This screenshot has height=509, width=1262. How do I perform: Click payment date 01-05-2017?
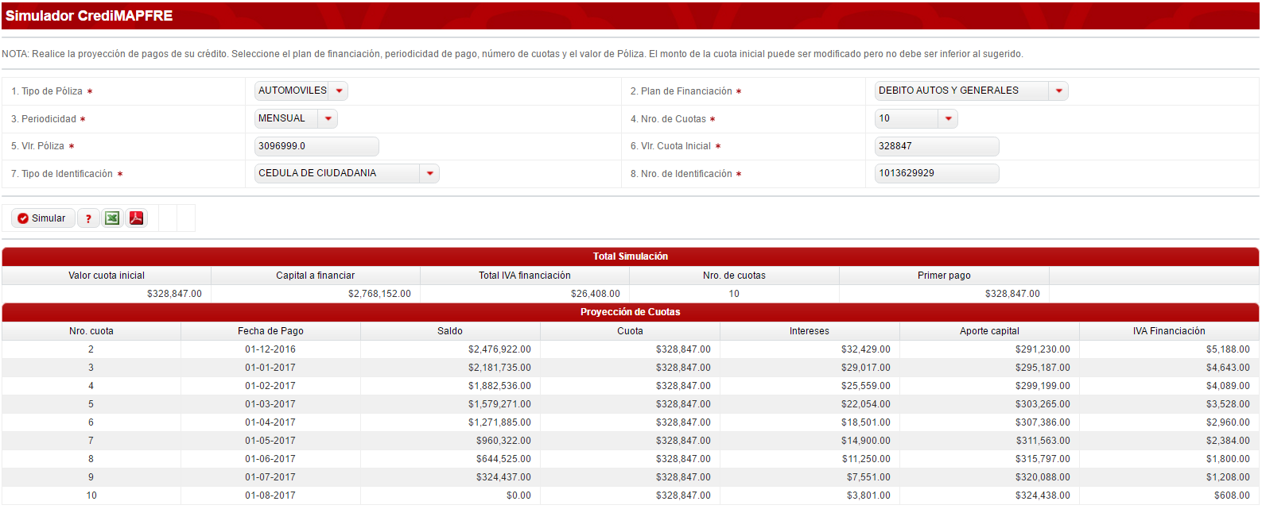pos(270,441)
